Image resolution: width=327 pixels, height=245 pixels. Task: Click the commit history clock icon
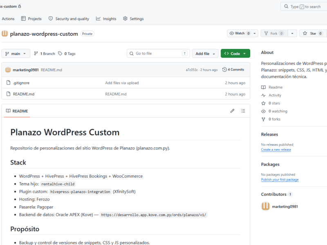click(x=224, y=69)
